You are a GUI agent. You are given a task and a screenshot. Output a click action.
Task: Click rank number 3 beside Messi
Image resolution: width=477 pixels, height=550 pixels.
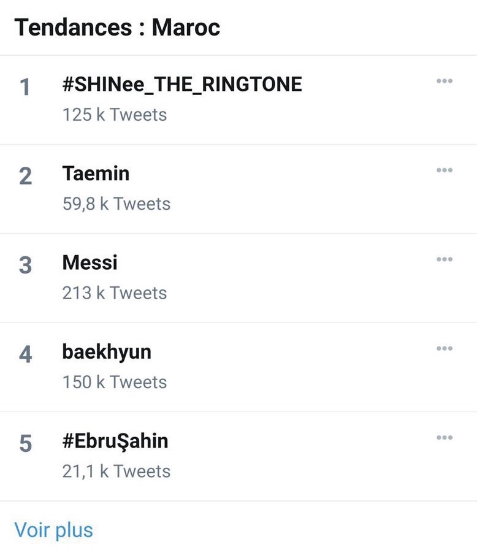tap(25, 266)
